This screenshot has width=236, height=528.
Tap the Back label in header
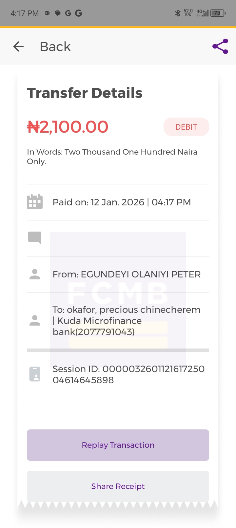[x=55, y=47]
